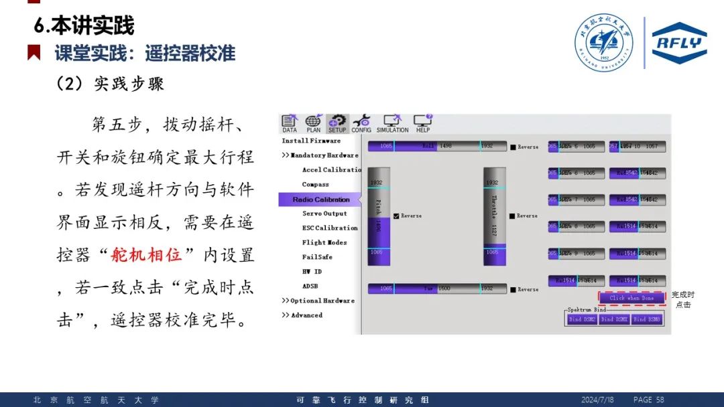
Task: Open the CONFIG wrench icon
Action: coord(361,123)
